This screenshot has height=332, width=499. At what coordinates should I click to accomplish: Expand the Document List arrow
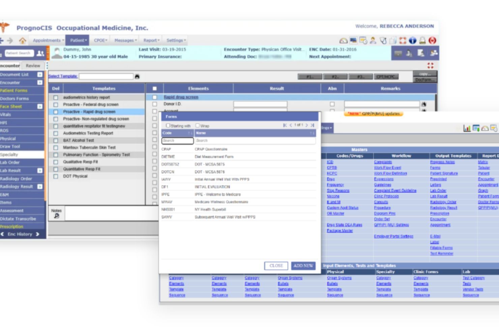pyautogui.click(x=40, y=75)
